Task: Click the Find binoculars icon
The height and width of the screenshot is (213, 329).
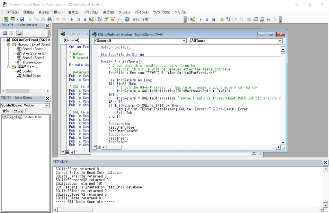Action: (x=49, y=20)
